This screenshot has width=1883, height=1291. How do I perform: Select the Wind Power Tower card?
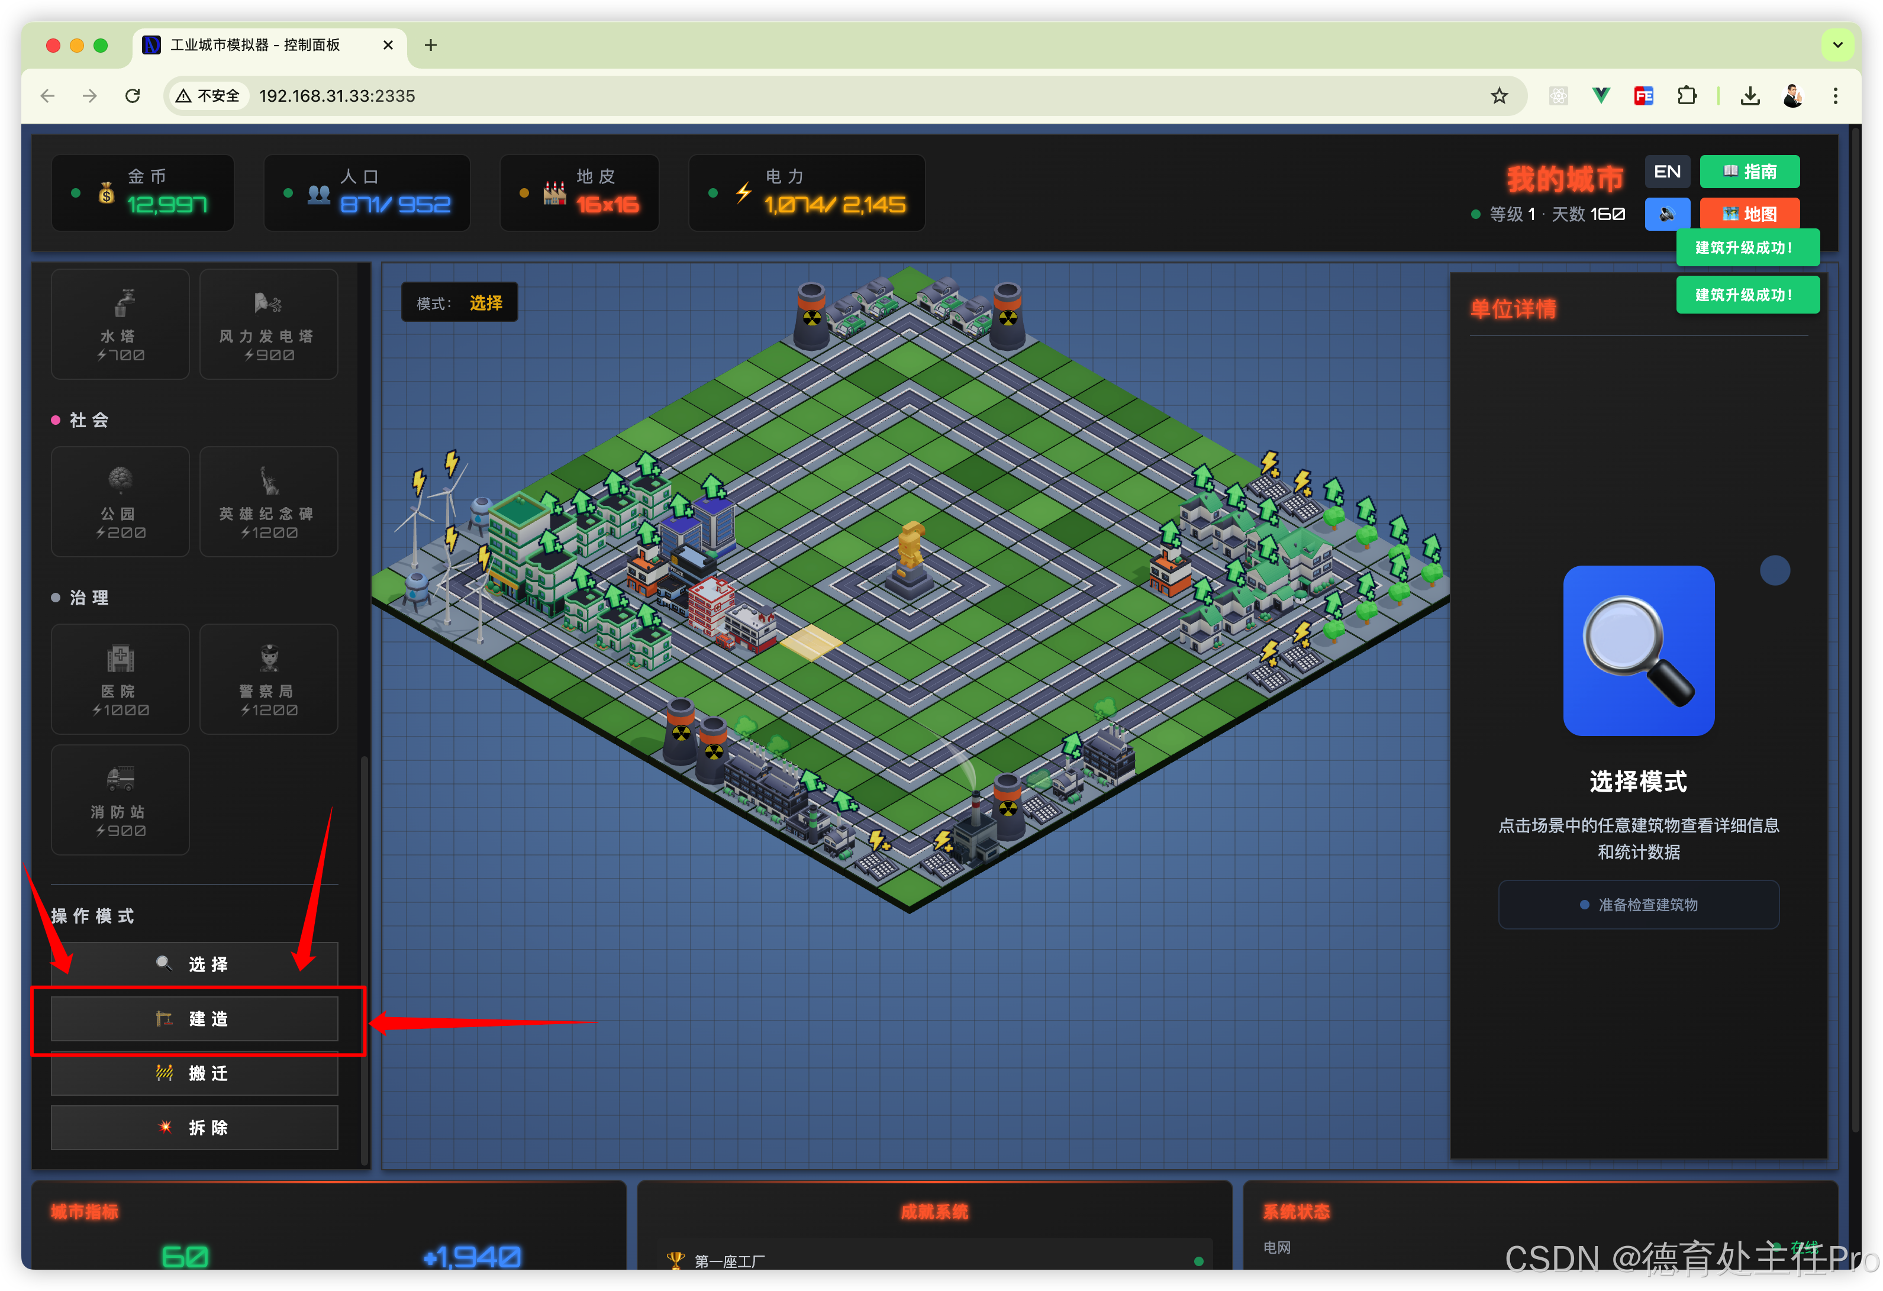point(268,324)
